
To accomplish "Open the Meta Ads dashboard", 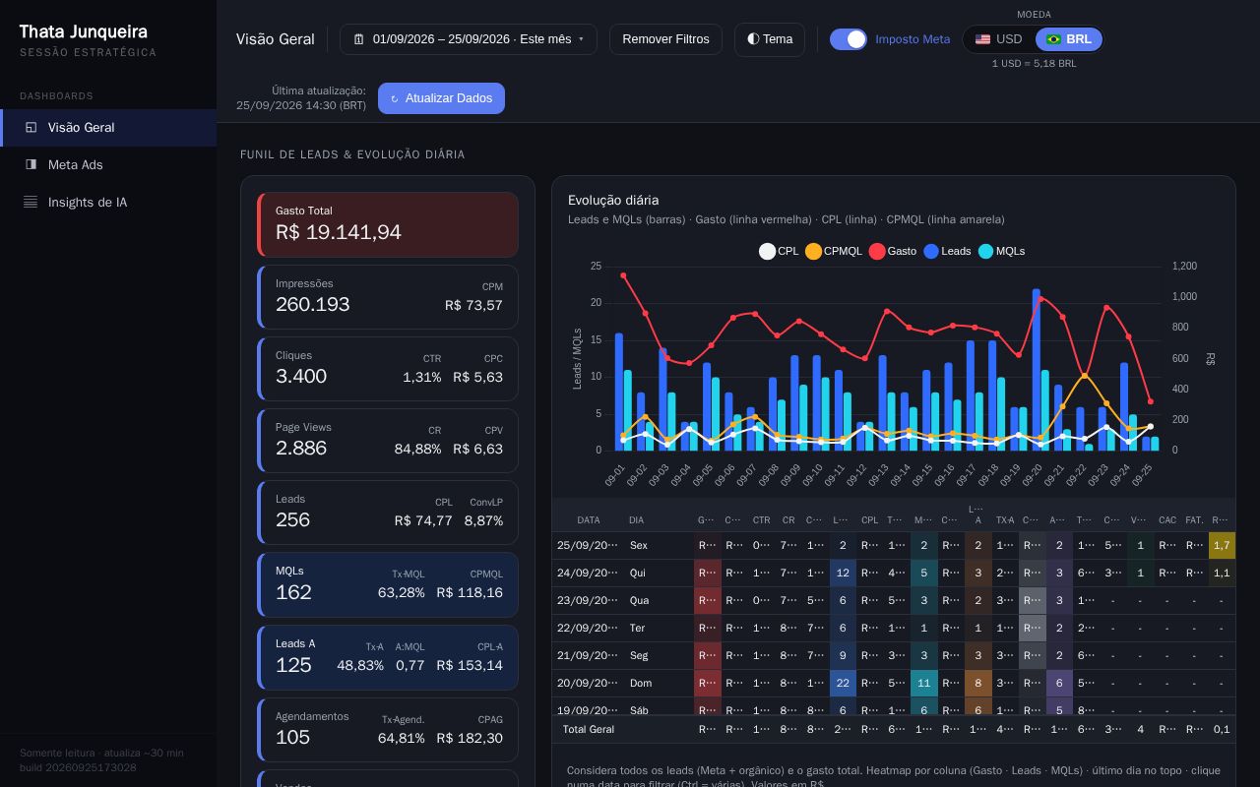I will point(108,165).
